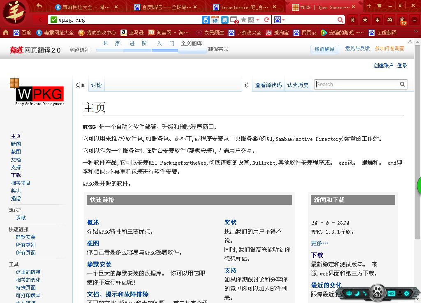
Task: Click the undo closed tab arrow icon
Action: pos(39,6)
